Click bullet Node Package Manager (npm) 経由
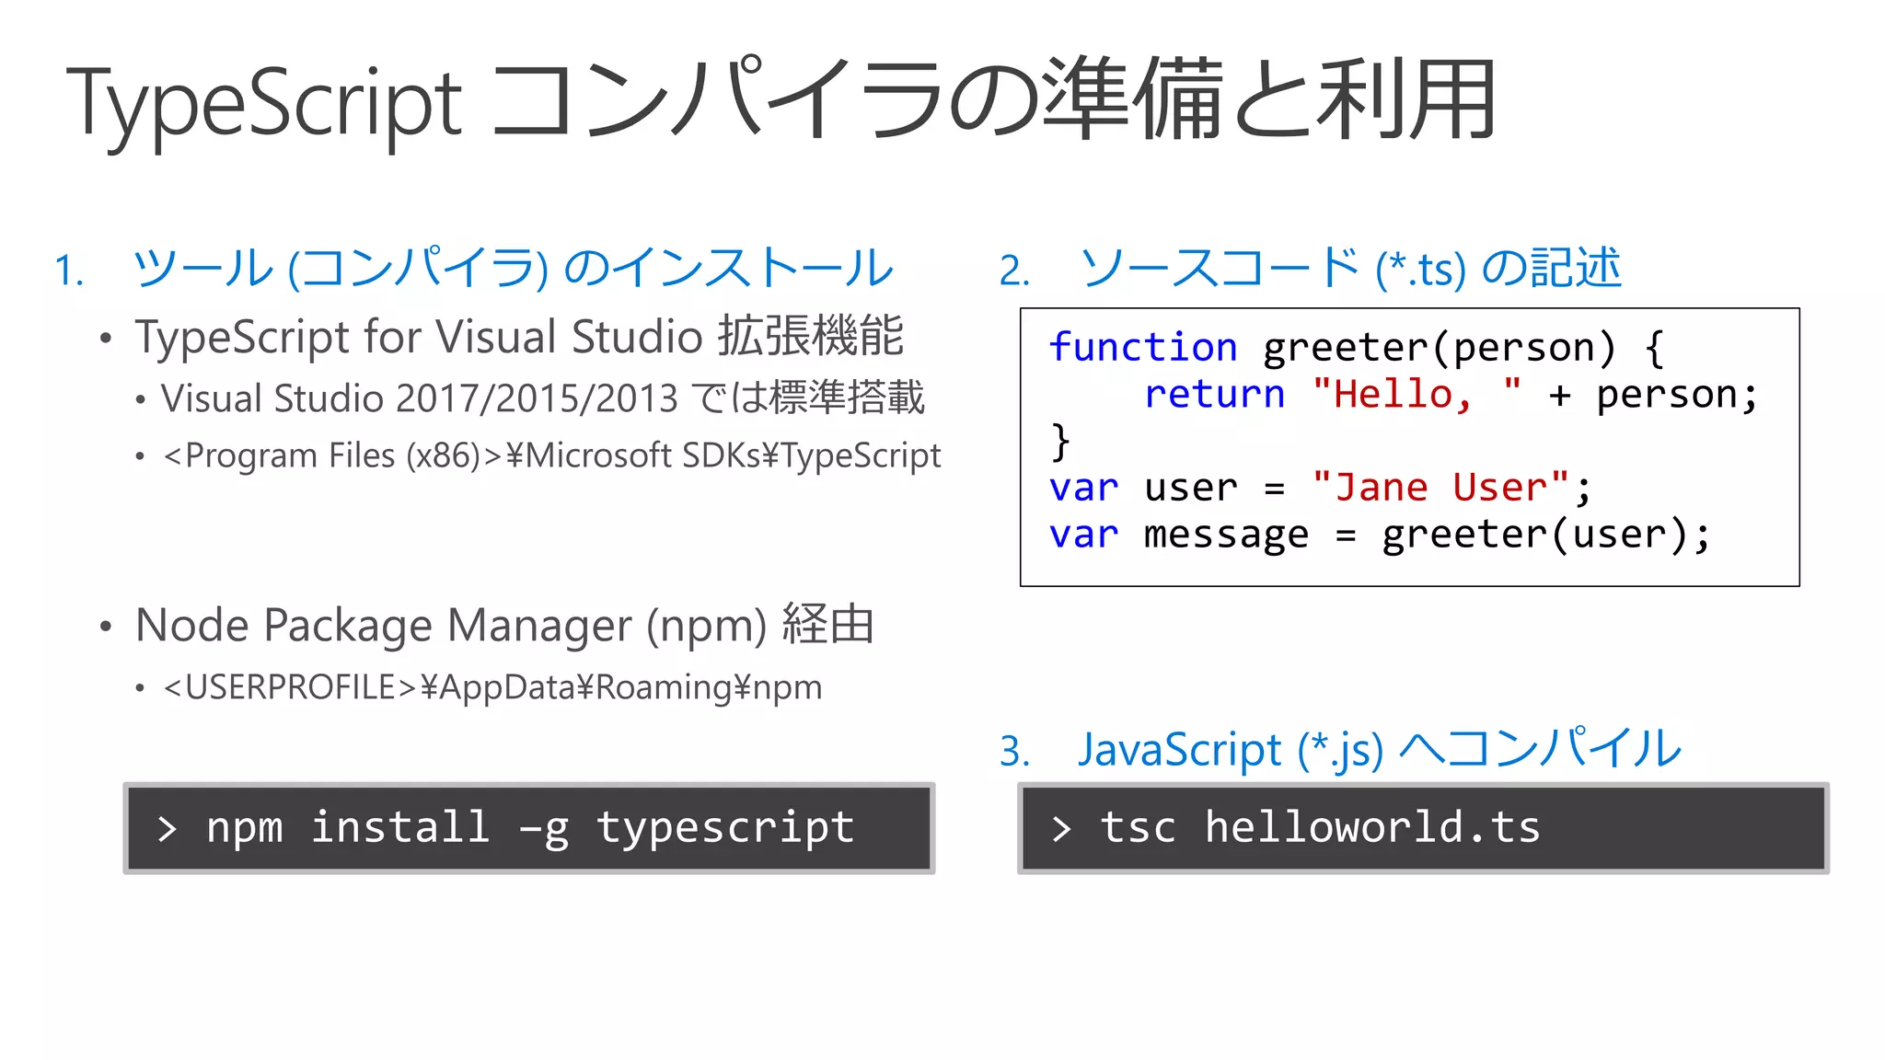The image size is (1885, 1060). (504, 625)
